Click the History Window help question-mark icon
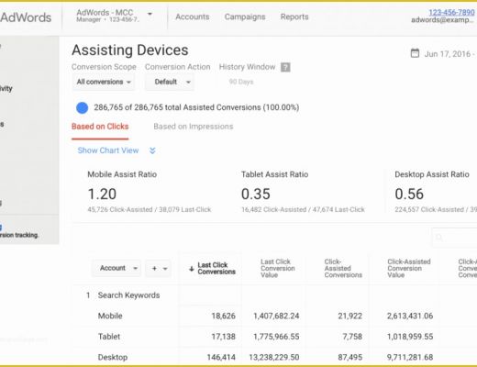Screen dimensions: 477x367 pos(285,67)
